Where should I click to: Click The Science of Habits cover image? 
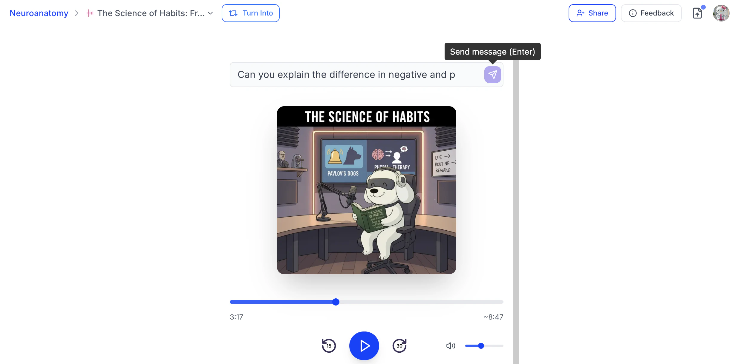click(x=366, y=190)
